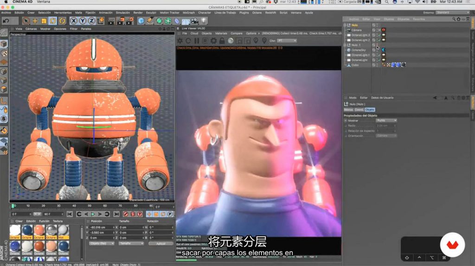The width and height of the screenshot is (475, 266).
Task: Activate the highlighted Rotate tool
Action: point(53,21)
